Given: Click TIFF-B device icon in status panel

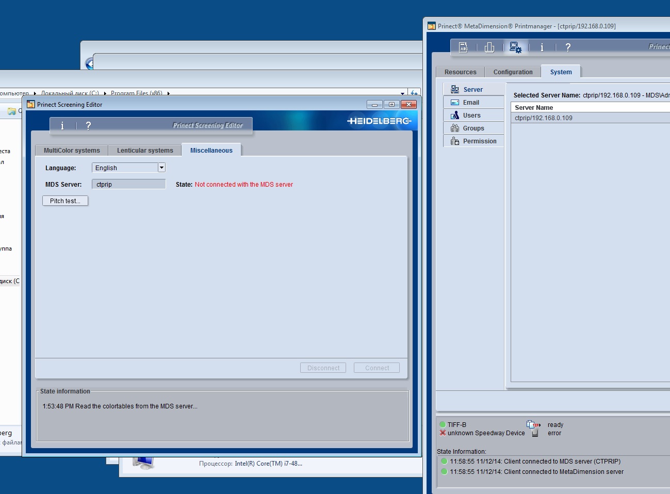Looking at the screenshot, I should [533, 425].
